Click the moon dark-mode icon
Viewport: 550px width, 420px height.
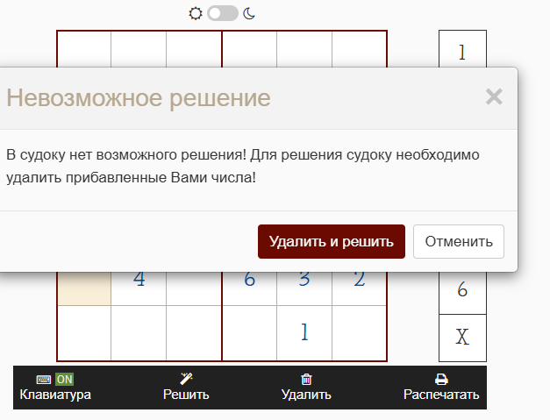coord(249,14)
